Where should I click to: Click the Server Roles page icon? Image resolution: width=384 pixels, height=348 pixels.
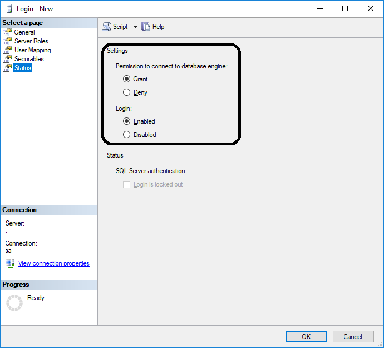click(x=7, y=41)
